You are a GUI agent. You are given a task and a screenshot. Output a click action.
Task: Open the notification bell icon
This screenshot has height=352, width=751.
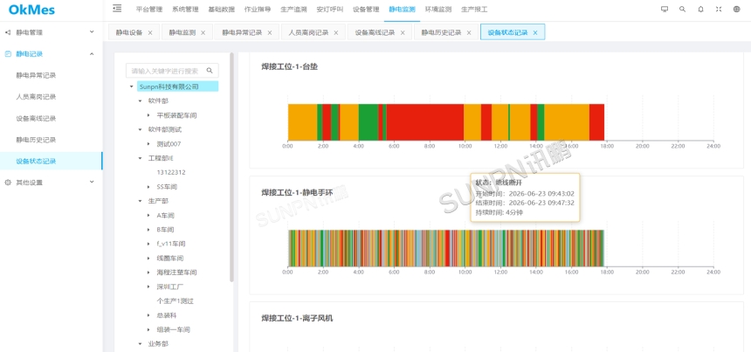click(700, 9)
